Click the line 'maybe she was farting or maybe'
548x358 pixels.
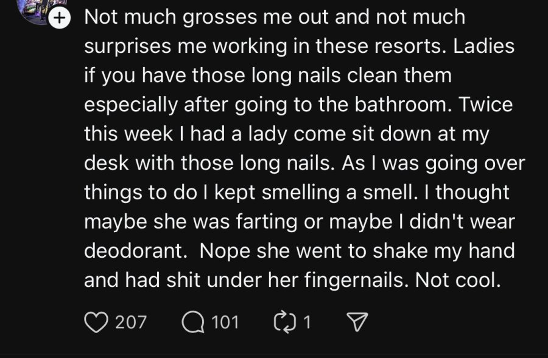300,222
